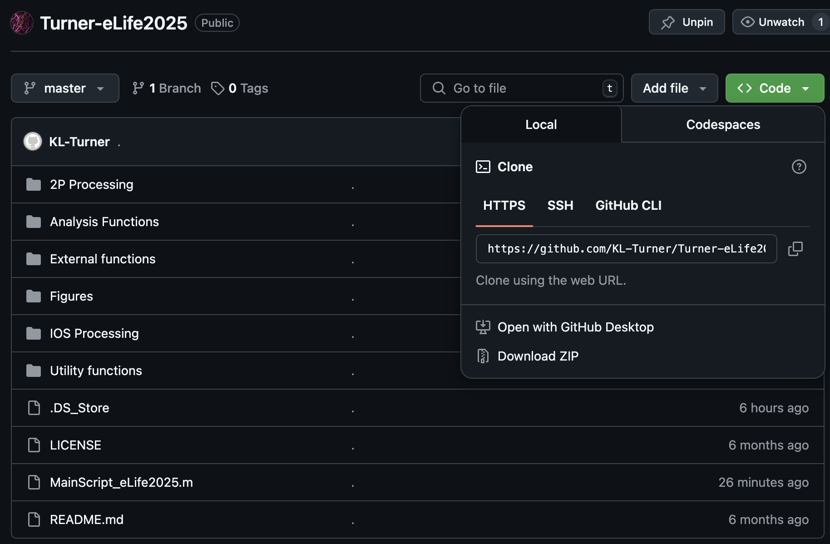Viewport: 830px width, 544px height.
Task: Click the watcher count badge showing 1
Action: tap(820, 22)
